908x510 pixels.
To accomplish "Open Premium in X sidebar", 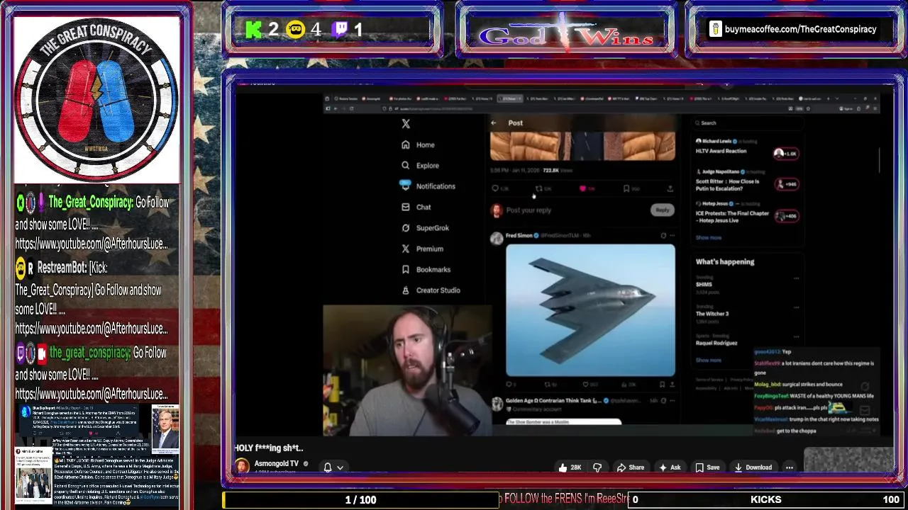I will tap(422, 249).
